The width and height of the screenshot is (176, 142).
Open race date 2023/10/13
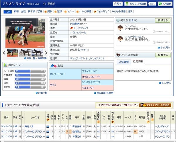(x=6, y=136)
